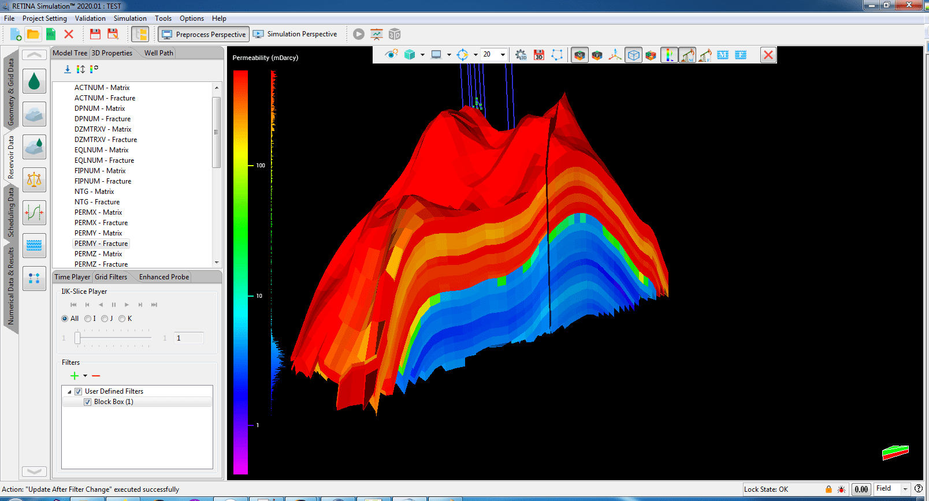Click the green ECL file import icon
Image resolution: width=929 pixels, height=501 pixels.
point(51,35)
